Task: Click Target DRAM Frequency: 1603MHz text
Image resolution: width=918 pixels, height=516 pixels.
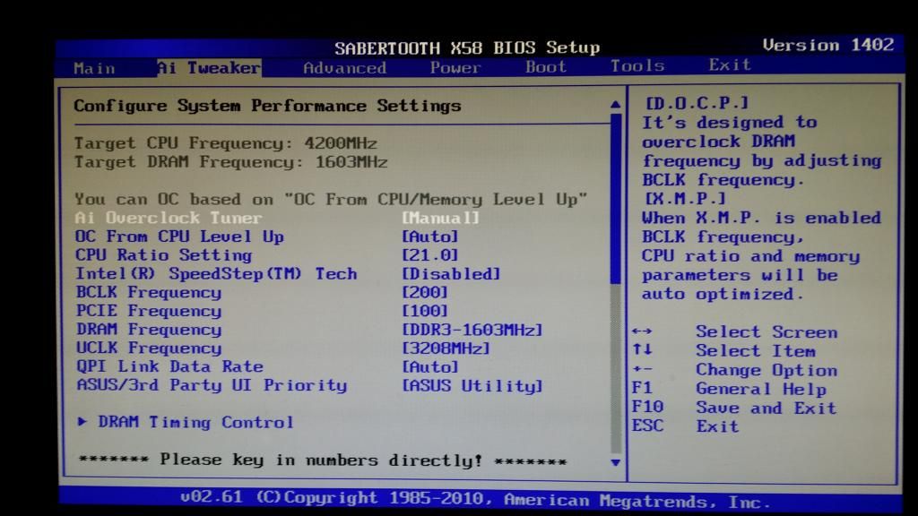Action: point(230,162)
